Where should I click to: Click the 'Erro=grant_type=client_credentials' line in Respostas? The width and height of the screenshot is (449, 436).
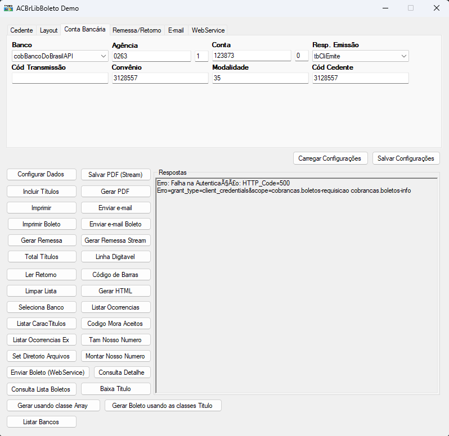tap(284, 190)
